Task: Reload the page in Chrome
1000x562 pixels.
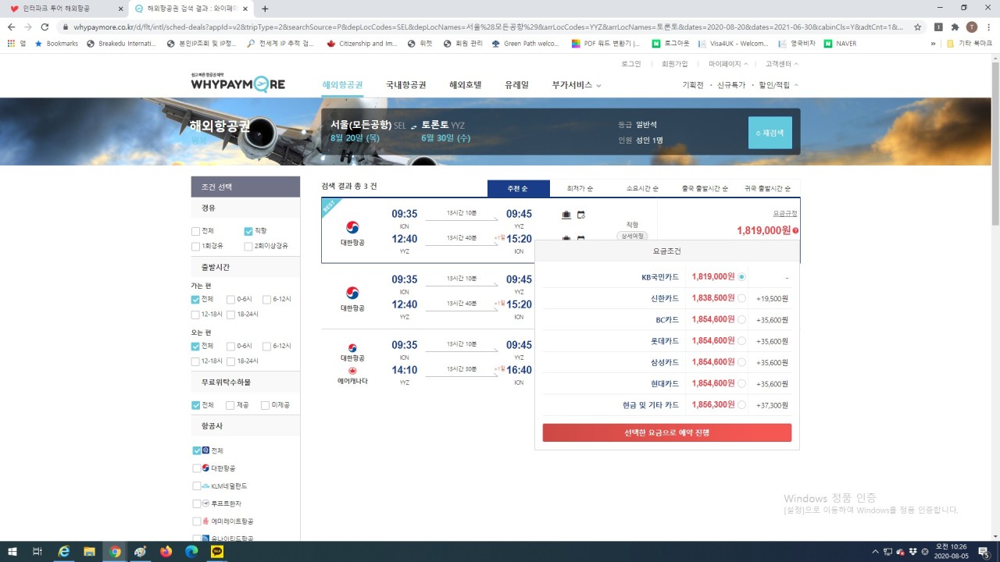Action: [45, 27]
